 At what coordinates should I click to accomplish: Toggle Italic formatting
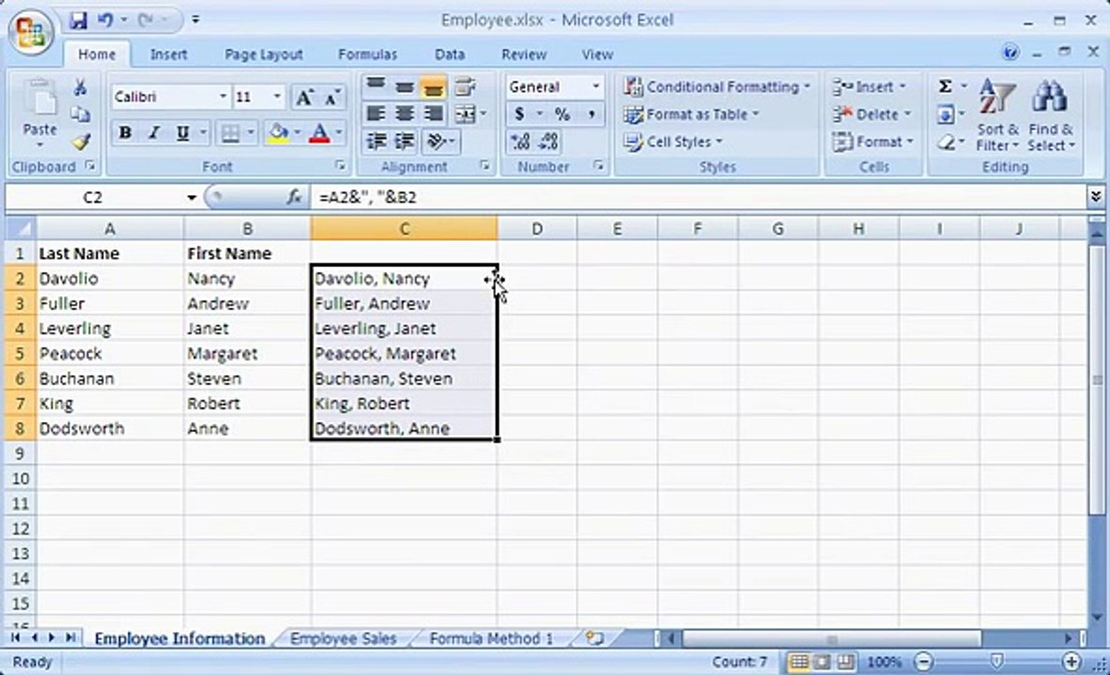(154, 132)
